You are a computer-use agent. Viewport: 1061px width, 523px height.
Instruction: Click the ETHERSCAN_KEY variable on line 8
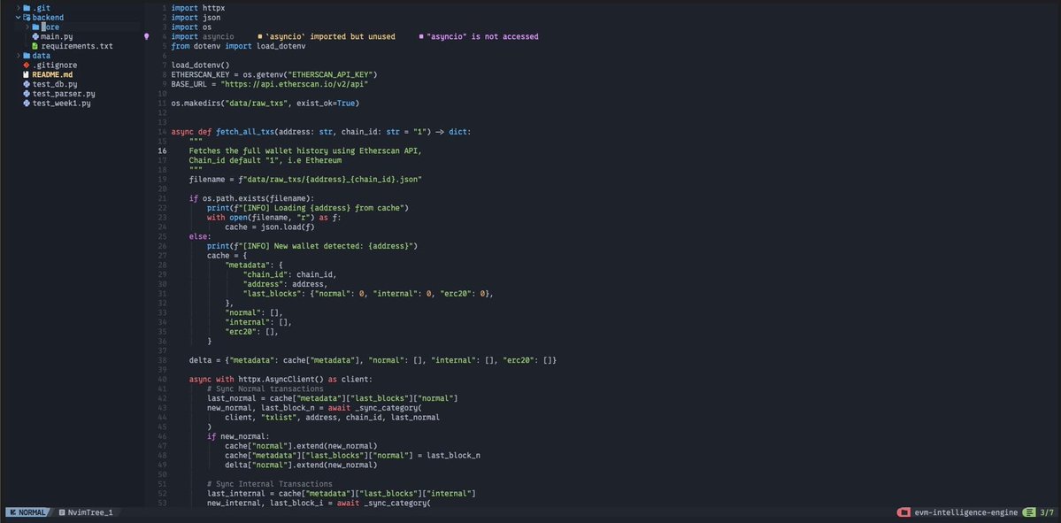click(x=200, y=74)
